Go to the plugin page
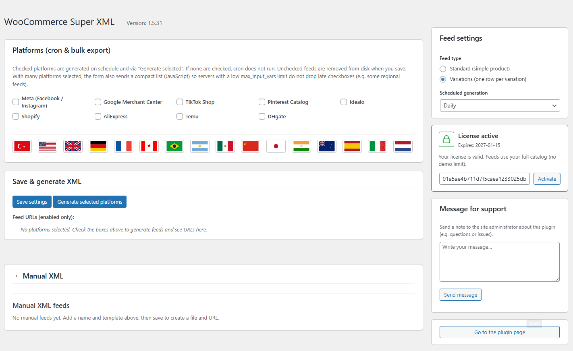 click(x=500, y=332)
